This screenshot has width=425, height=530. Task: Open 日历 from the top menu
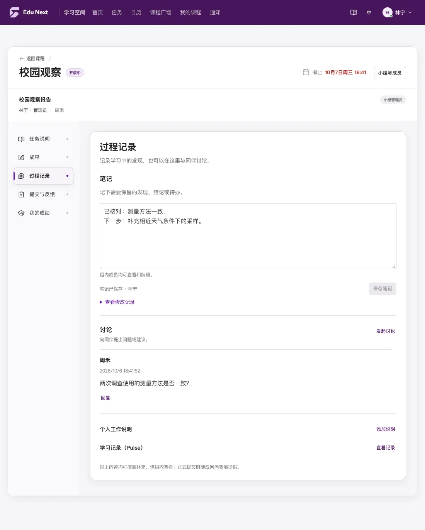tap(136, 12)
